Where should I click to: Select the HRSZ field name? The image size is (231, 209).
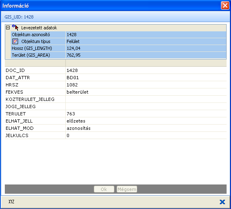click(x=12, y=85)
